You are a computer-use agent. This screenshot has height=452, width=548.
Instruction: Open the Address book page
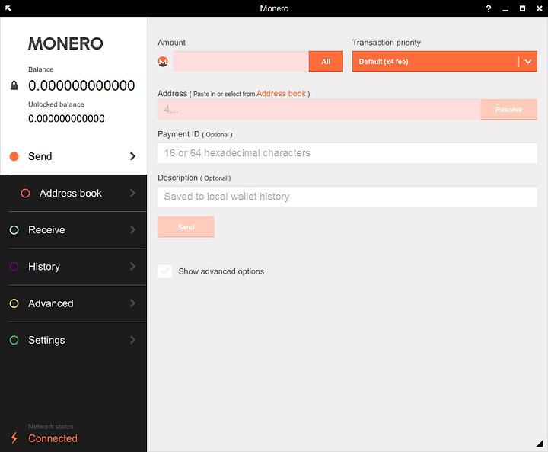click(73, 193)
